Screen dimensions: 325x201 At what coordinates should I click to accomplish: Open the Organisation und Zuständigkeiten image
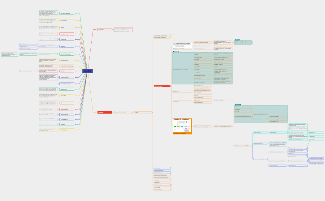[182, 126]
